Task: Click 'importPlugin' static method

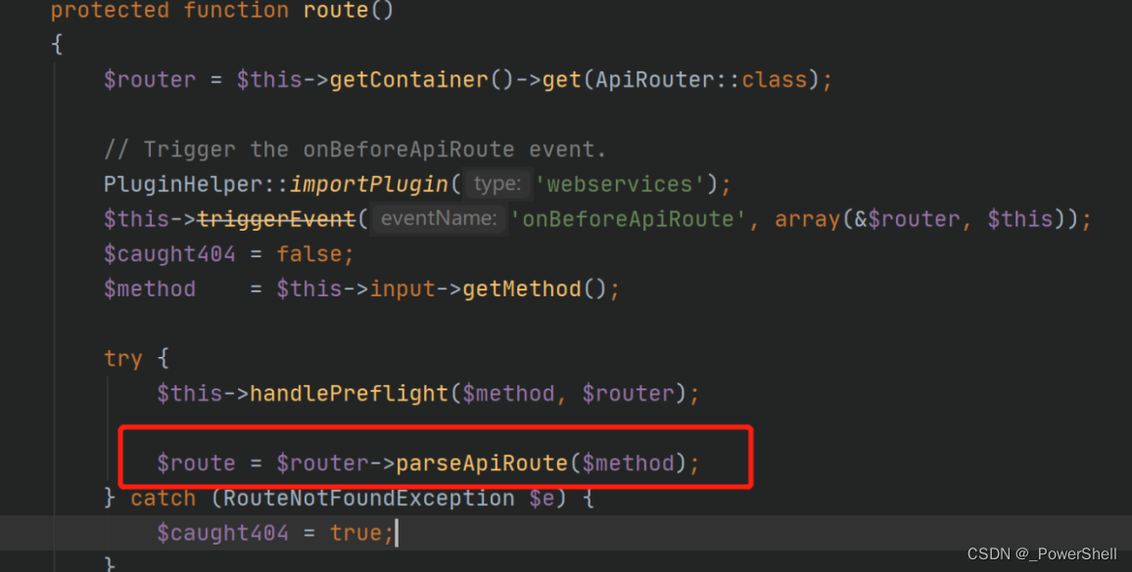Action: pos(369,184)
